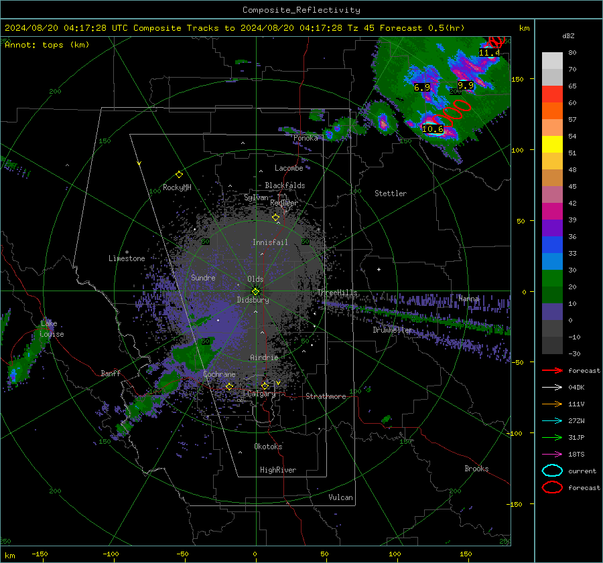Click the red swatch between 65 and 60
603x563 pixels.
[x=552, y=94]
